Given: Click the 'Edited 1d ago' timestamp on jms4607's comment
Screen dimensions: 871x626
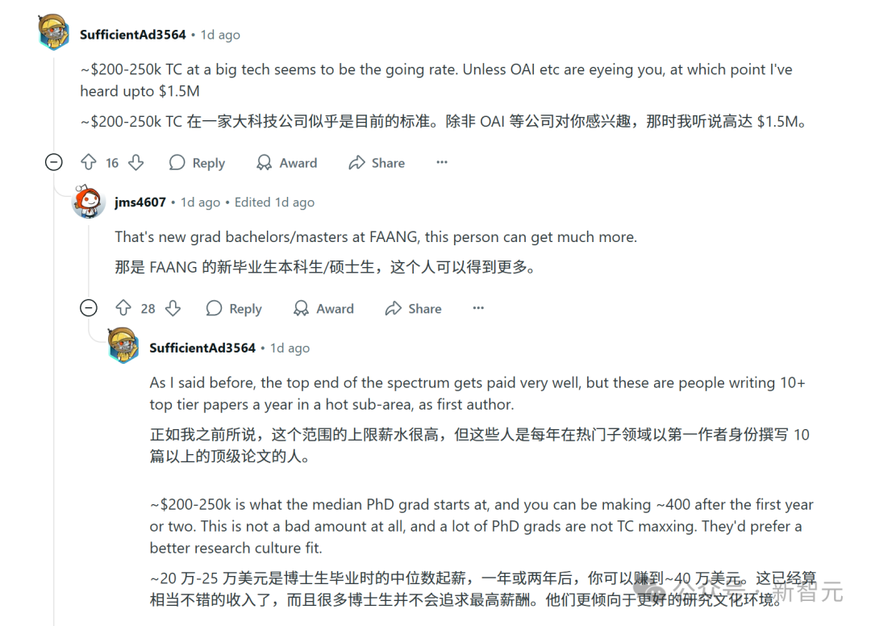Looking at the screenshot, I should [x=274, y=202].
